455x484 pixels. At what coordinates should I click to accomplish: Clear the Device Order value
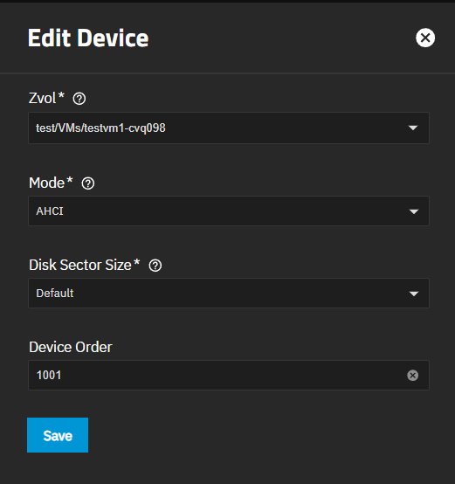click(412, 376)
